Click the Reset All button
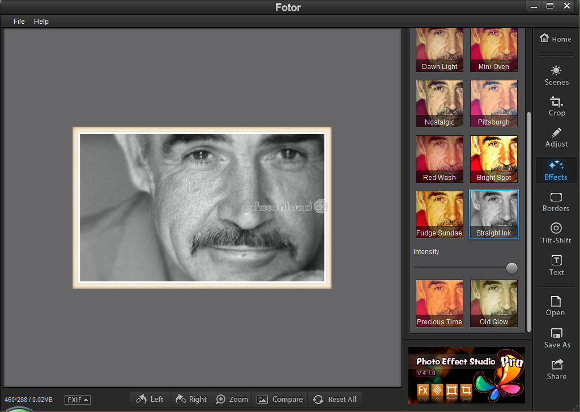The width and height of the screenshot is (580, 412). click(335, 399)
